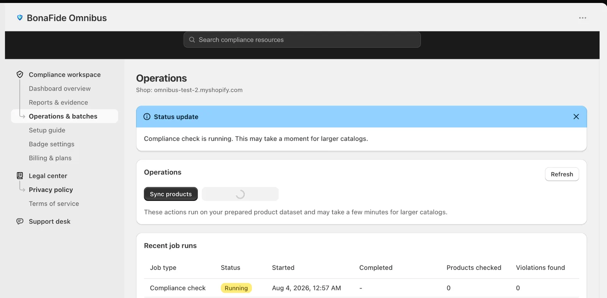The height and width of the screenshot is (298, 607).
Task: Click the loading spinner button
Action: pos(240,194)
